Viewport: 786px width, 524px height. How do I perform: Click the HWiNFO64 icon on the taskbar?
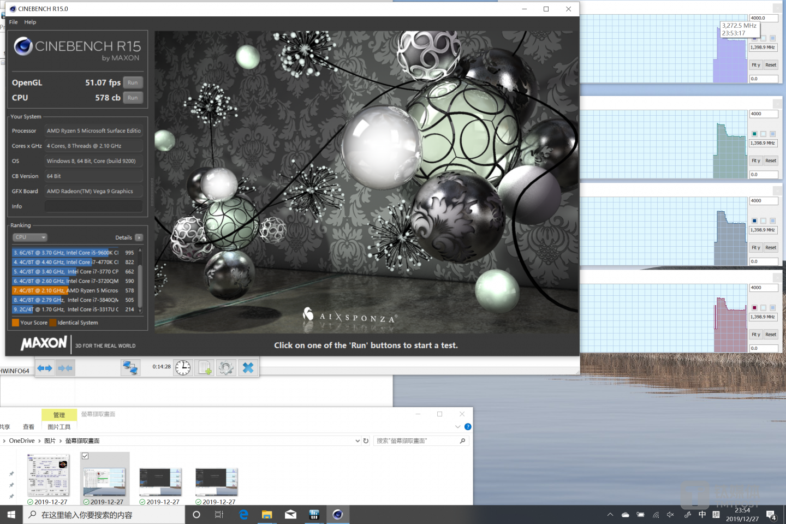[x=314, y=514]
